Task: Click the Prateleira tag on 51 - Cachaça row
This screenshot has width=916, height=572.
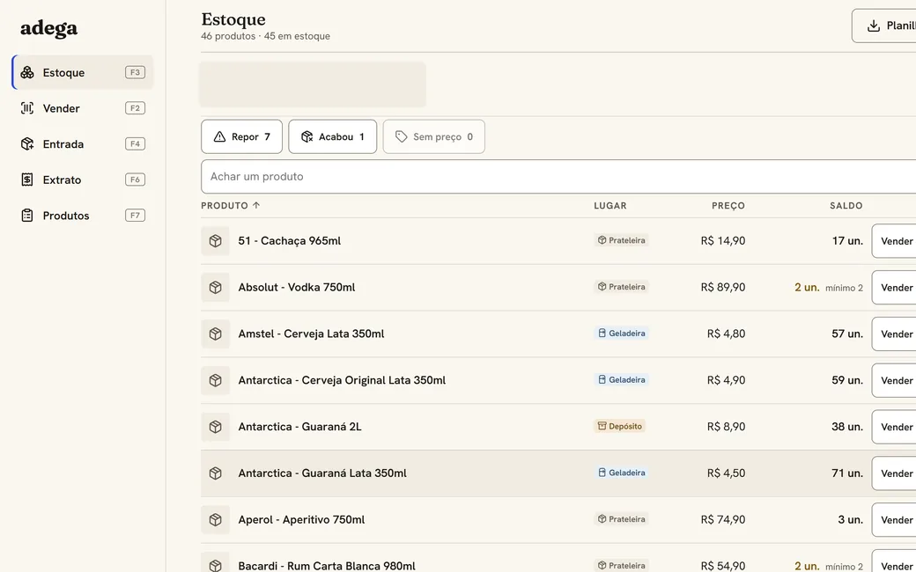Action: pyautogui.click(x=621, y=240)
